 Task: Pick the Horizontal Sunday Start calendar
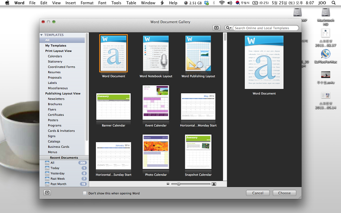pyautogui.click(x=113, y=156)
